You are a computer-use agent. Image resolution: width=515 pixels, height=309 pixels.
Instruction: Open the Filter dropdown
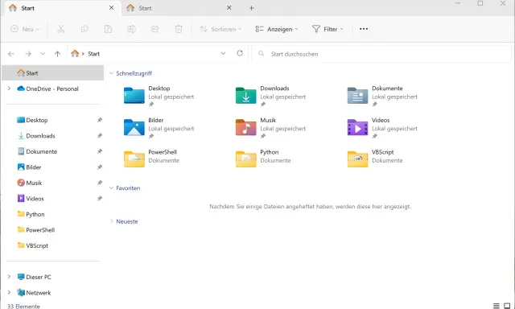pyautogui.click(x=328, y=29)
